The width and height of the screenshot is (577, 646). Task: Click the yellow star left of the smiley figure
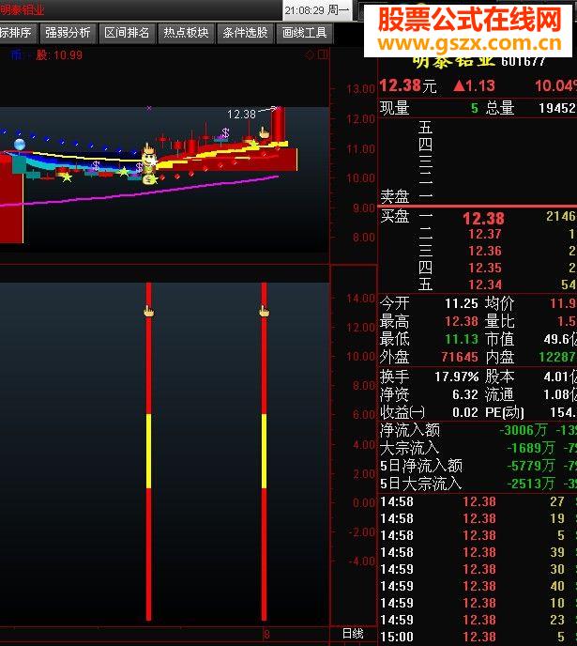[x=124, y=172]
